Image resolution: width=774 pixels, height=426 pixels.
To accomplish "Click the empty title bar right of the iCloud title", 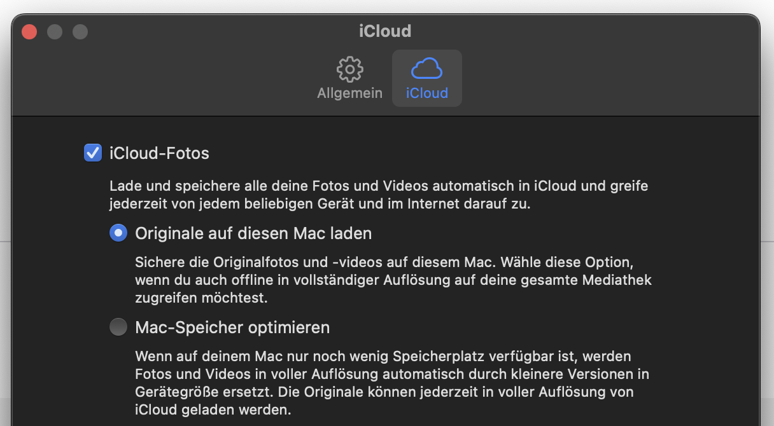I will [573, 31].
